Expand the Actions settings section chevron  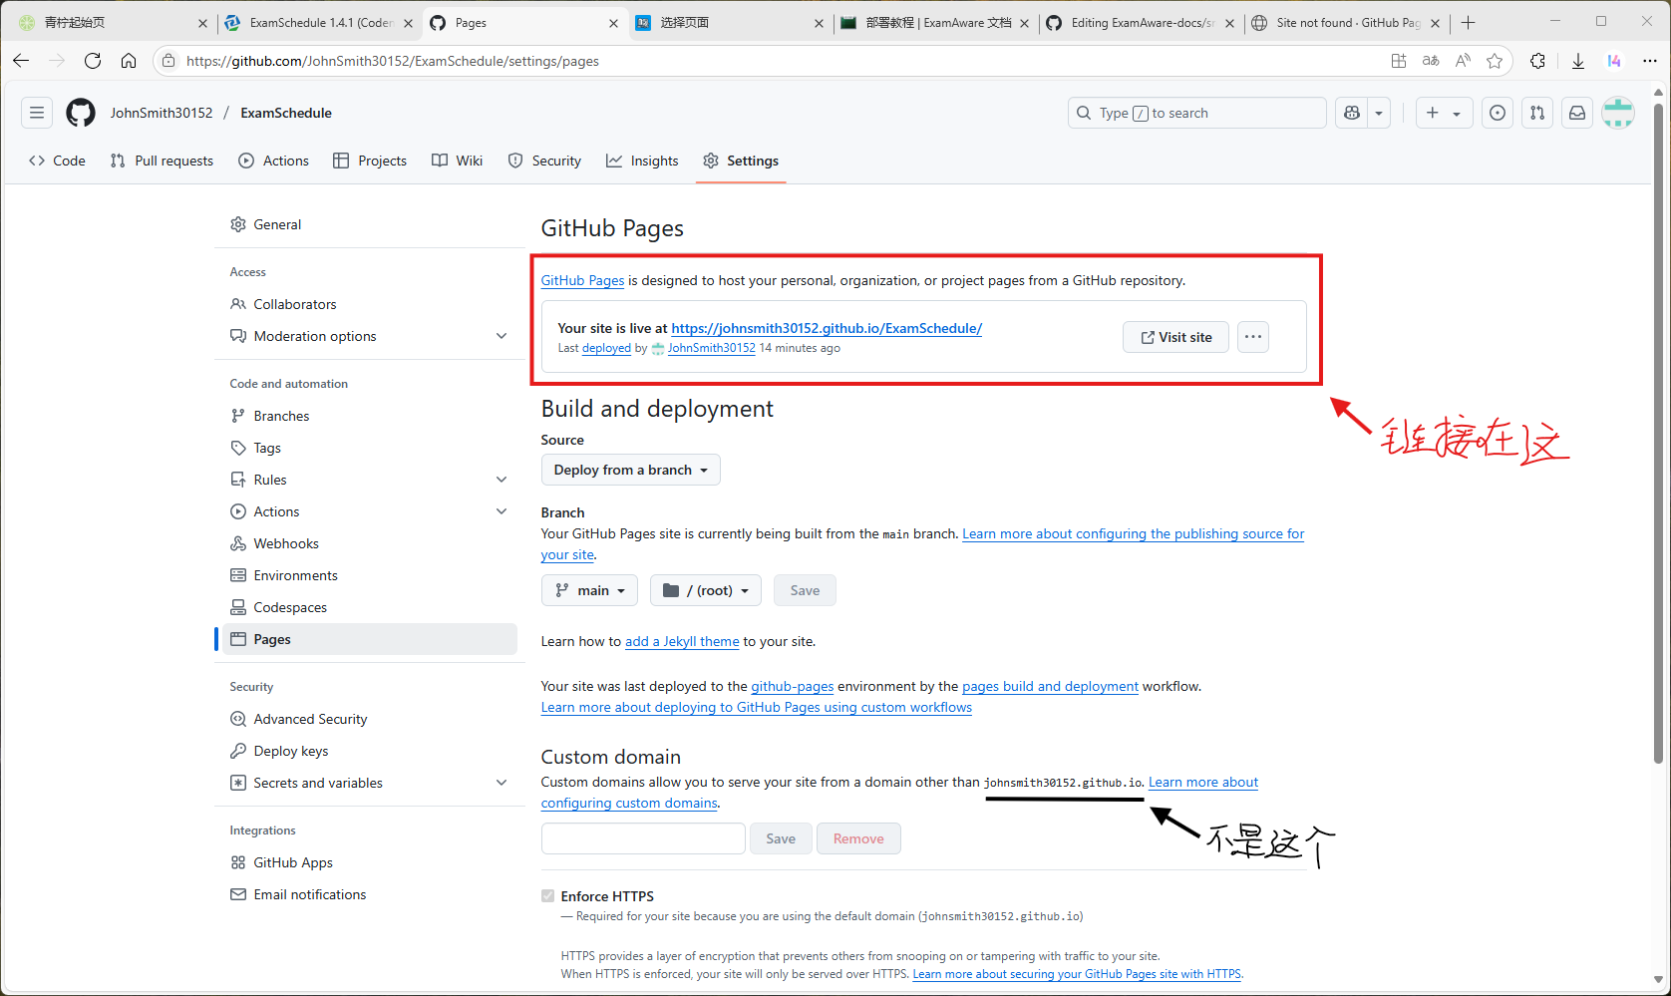[501, 511]
